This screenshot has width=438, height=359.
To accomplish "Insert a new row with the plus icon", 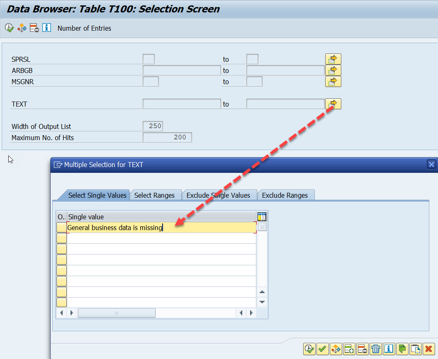I will coord(349,349).
